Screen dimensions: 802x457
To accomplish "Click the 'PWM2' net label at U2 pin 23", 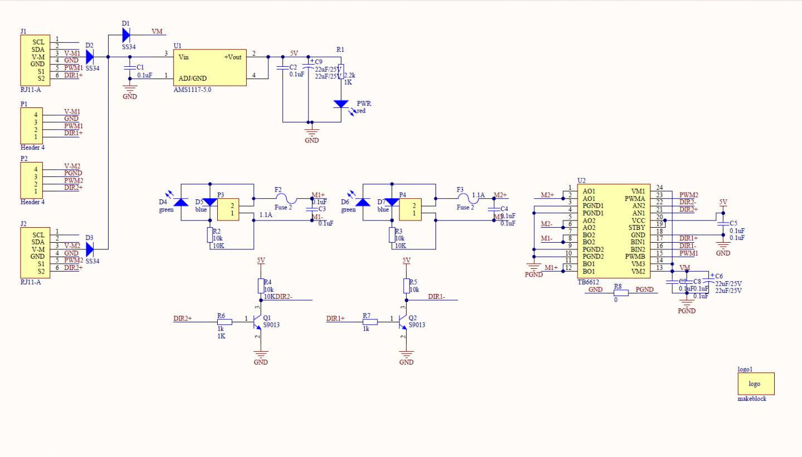I will (x=689, y=195).
